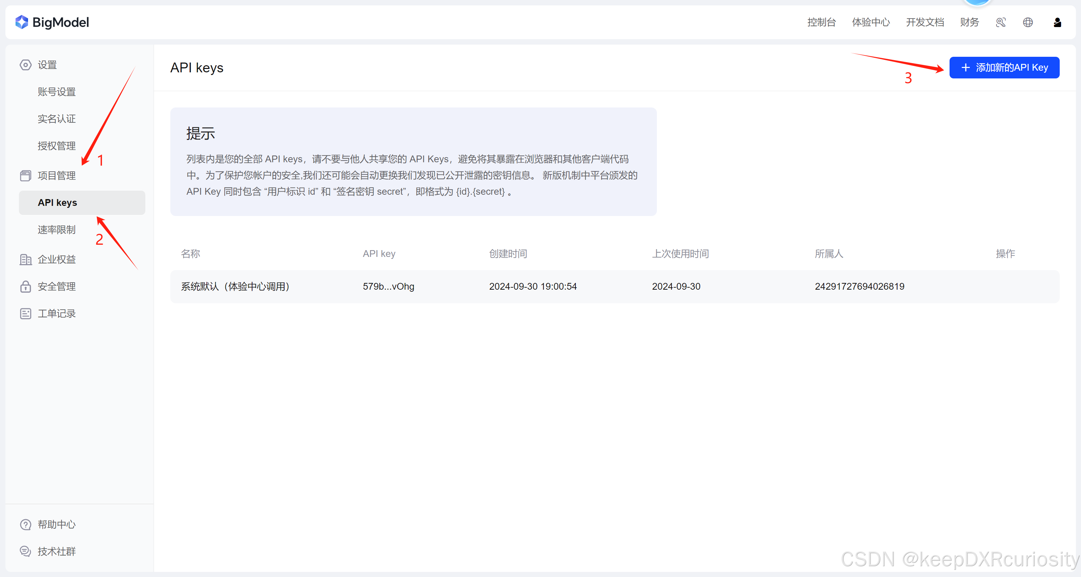Image resolution: width=1081 pixels, height=577 pixels.
Task: Click the 工单记录 list icon
Action: click(x=26, y=313)
